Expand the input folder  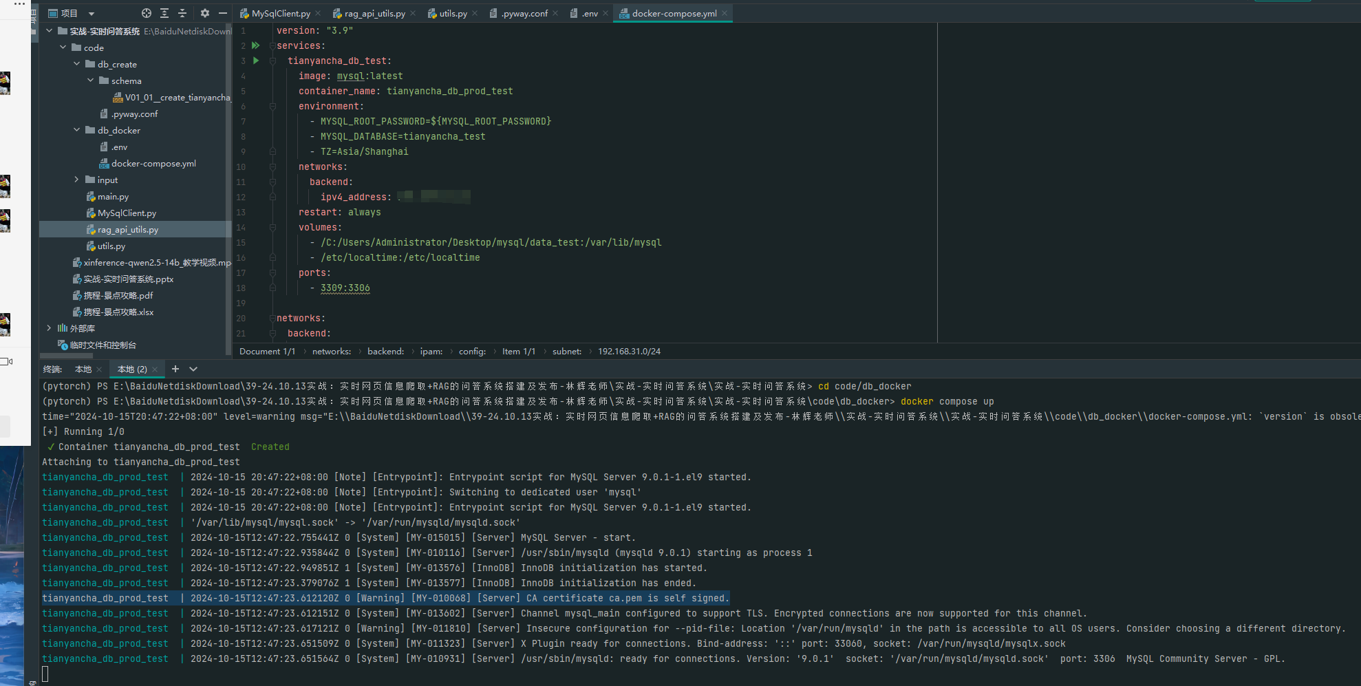pyautogui.click(x=77, y=180)
